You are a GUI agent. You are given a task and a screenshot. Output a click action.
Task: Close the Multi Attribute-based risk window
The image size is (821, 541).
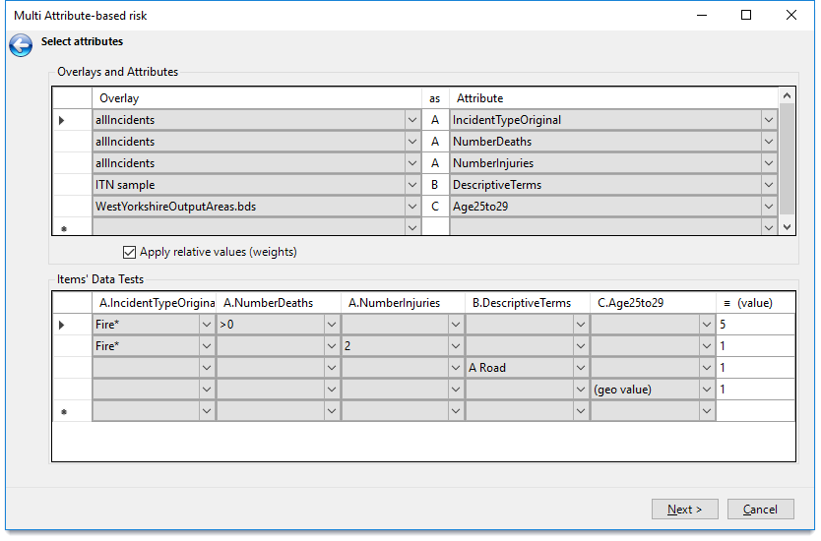[x=791, y=16]
